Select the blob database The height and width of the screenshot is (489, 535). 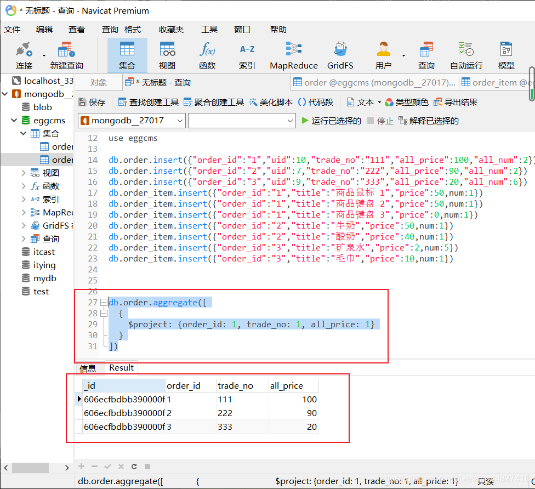click(37, 107)
